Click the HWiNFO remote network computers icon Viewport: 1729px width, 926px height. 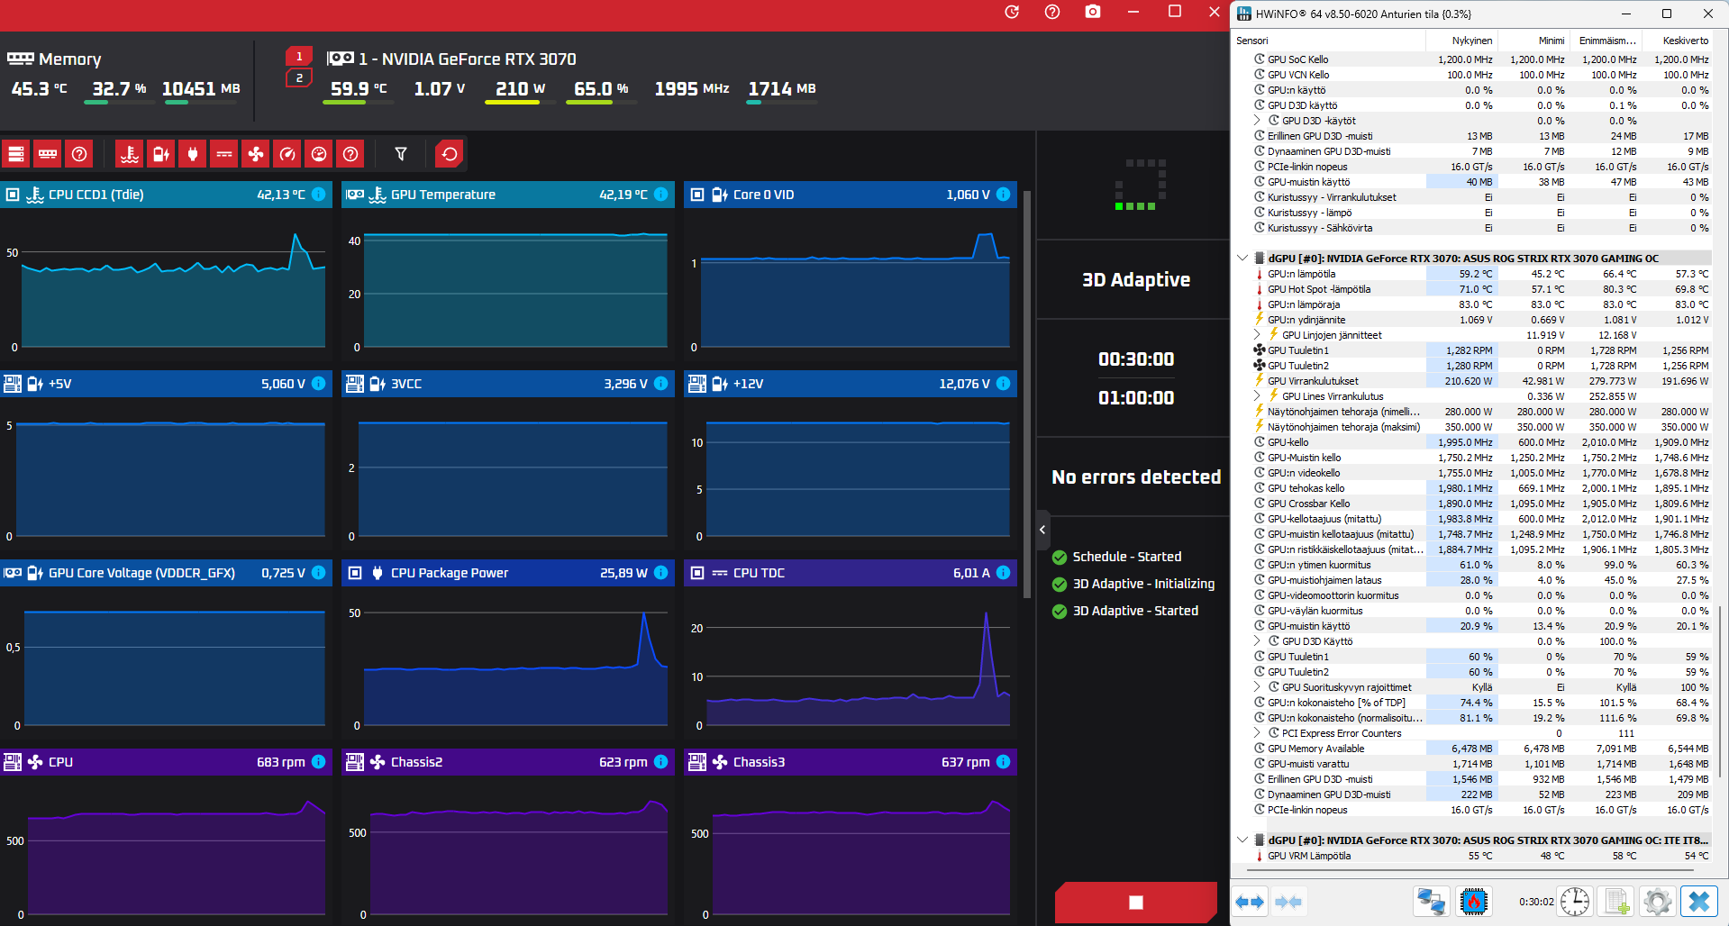click(1432, 901)
